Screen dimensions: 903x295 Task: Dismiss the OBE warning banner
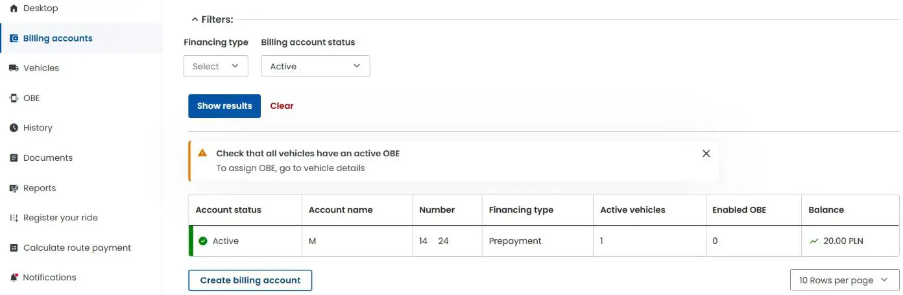[x=706, y=154]
